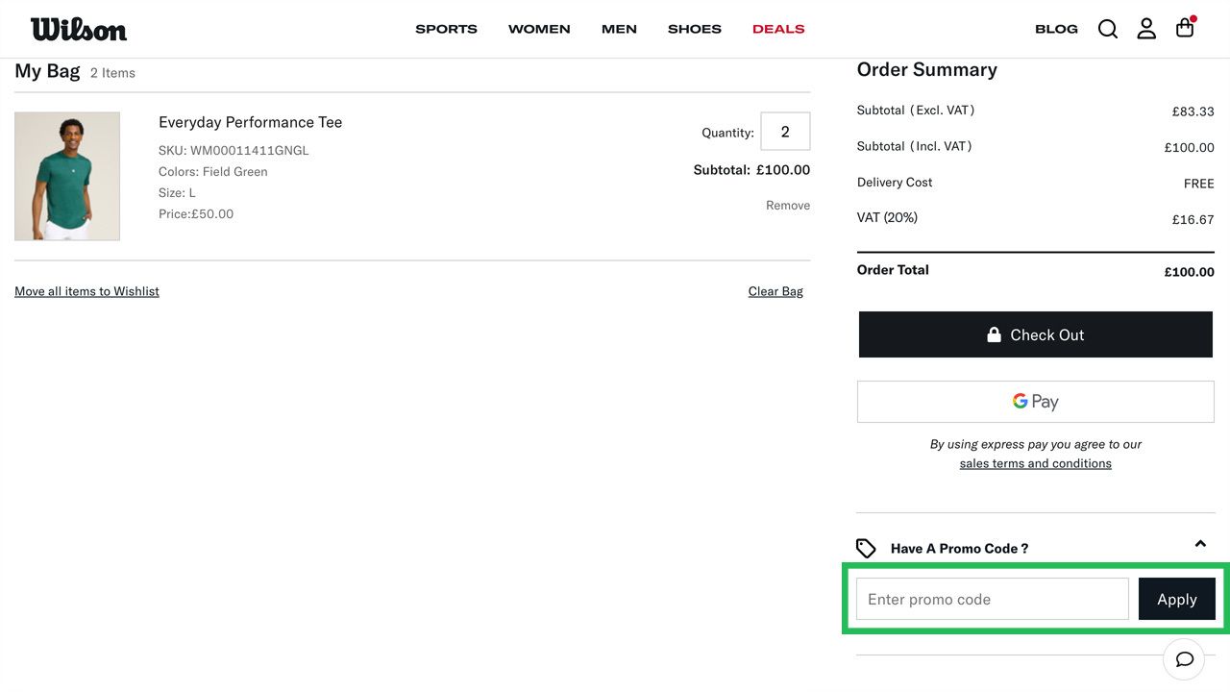Viewport: 1230px width, 692px height.
Task: Click the Clear Bag link
Action: (775, 291)
